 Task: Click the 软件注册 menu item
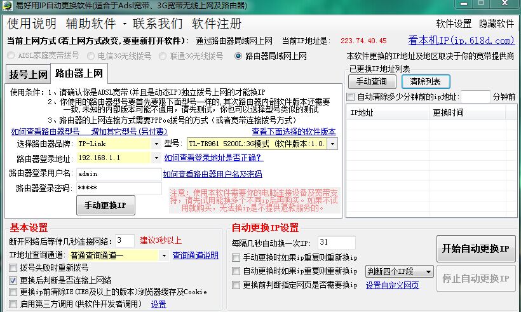click(217, 24)
